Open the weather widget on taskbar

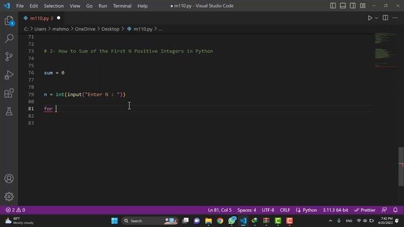point(20,221)
